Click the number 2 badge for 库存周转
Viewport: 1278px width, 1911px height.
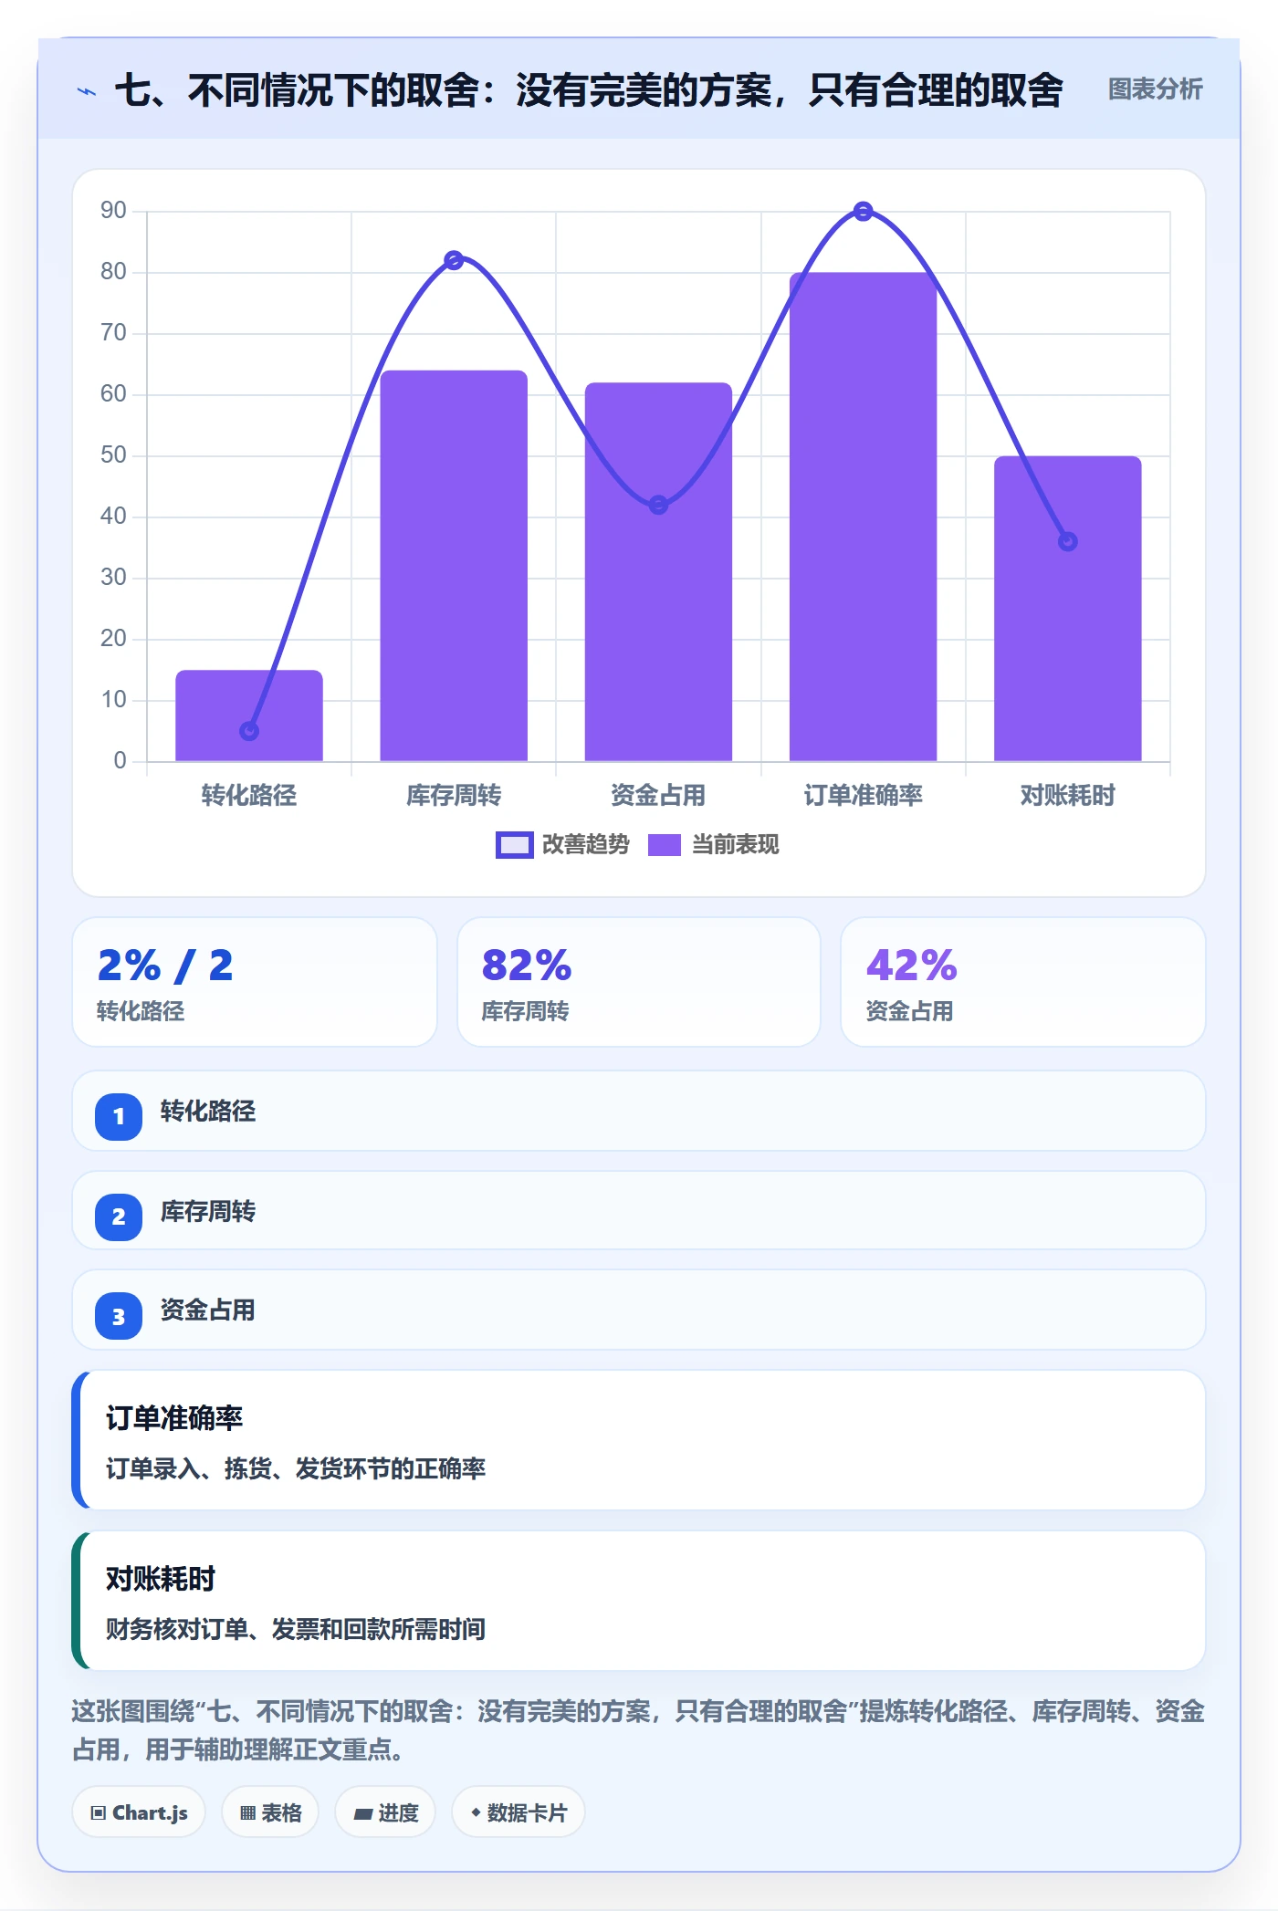(119, 1217)
